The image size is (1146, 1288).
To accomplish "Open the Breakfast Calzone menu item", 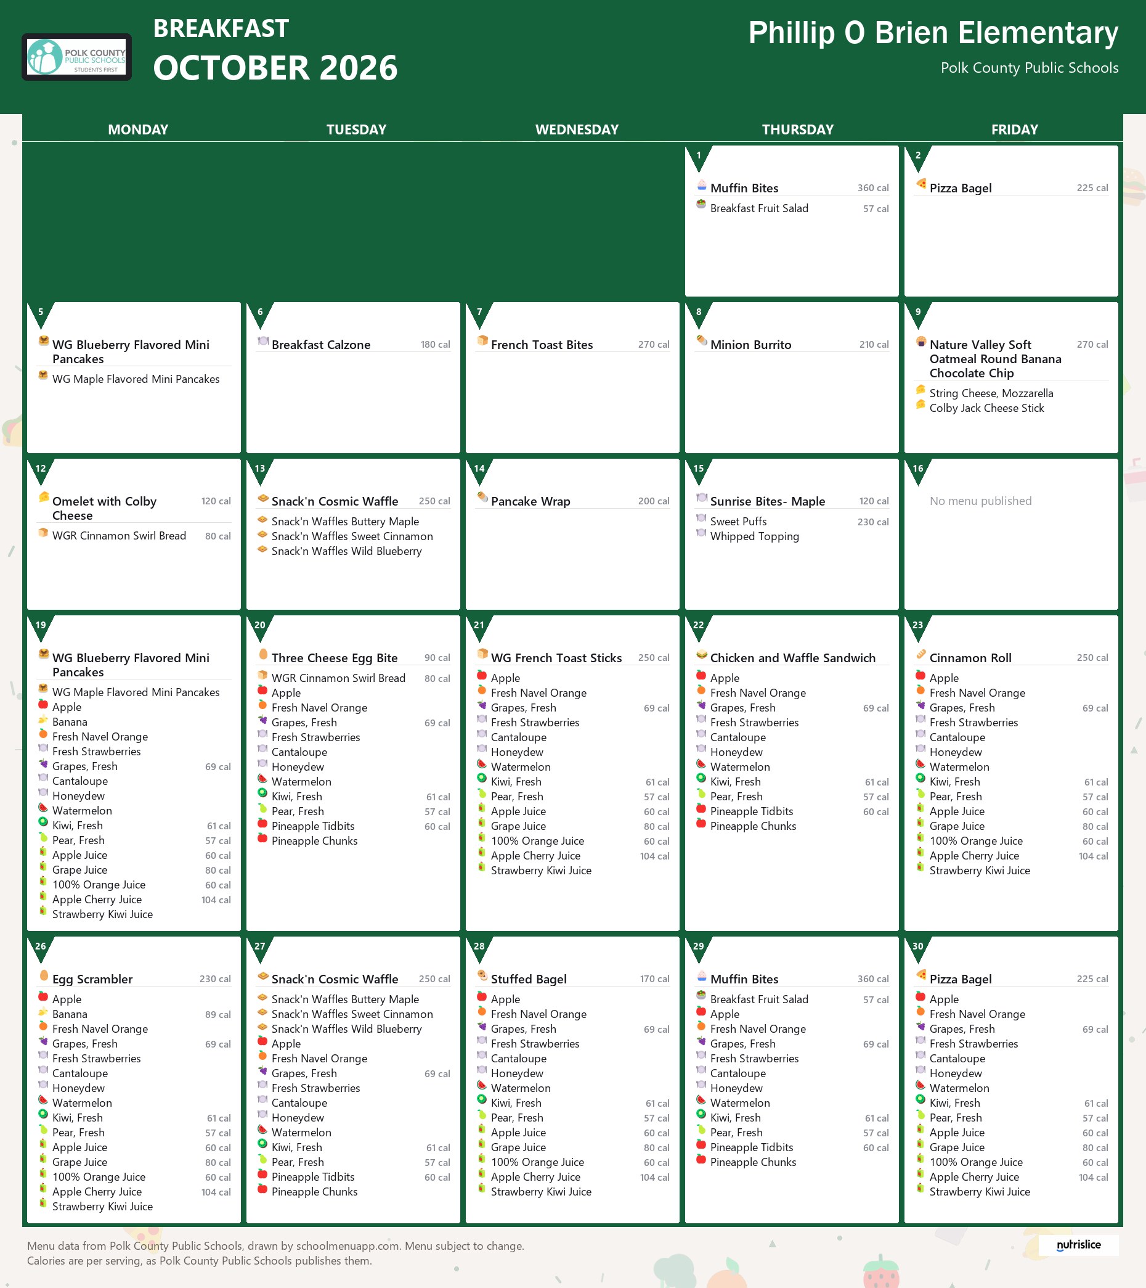I will click(321, 345).
